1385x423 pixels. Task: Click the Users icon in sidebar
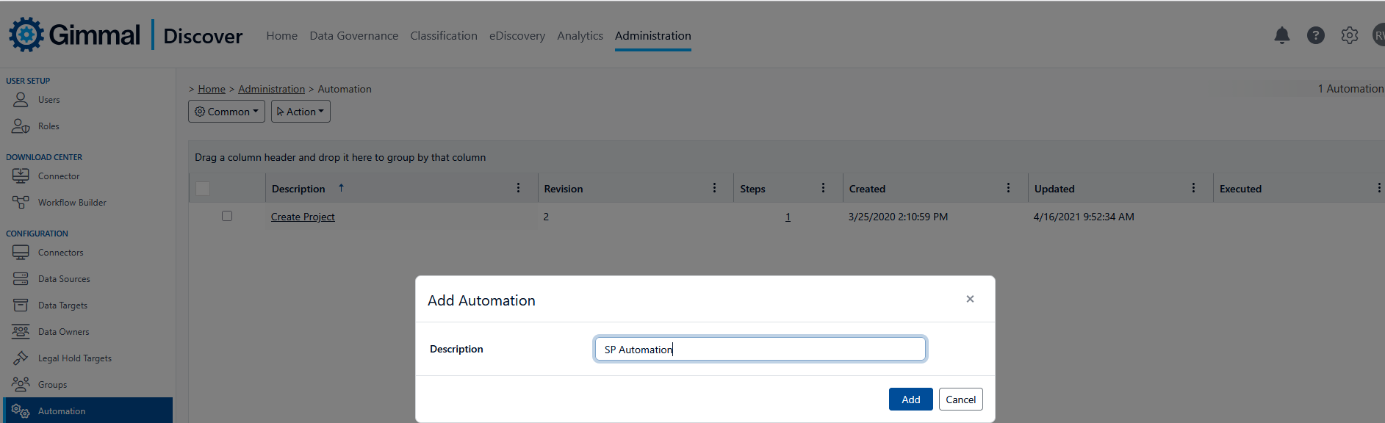21,100
